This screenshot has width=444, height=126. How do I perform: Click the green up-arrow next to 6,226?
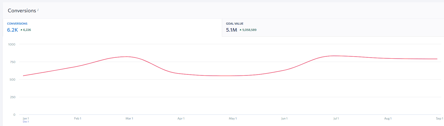(21, 30)
